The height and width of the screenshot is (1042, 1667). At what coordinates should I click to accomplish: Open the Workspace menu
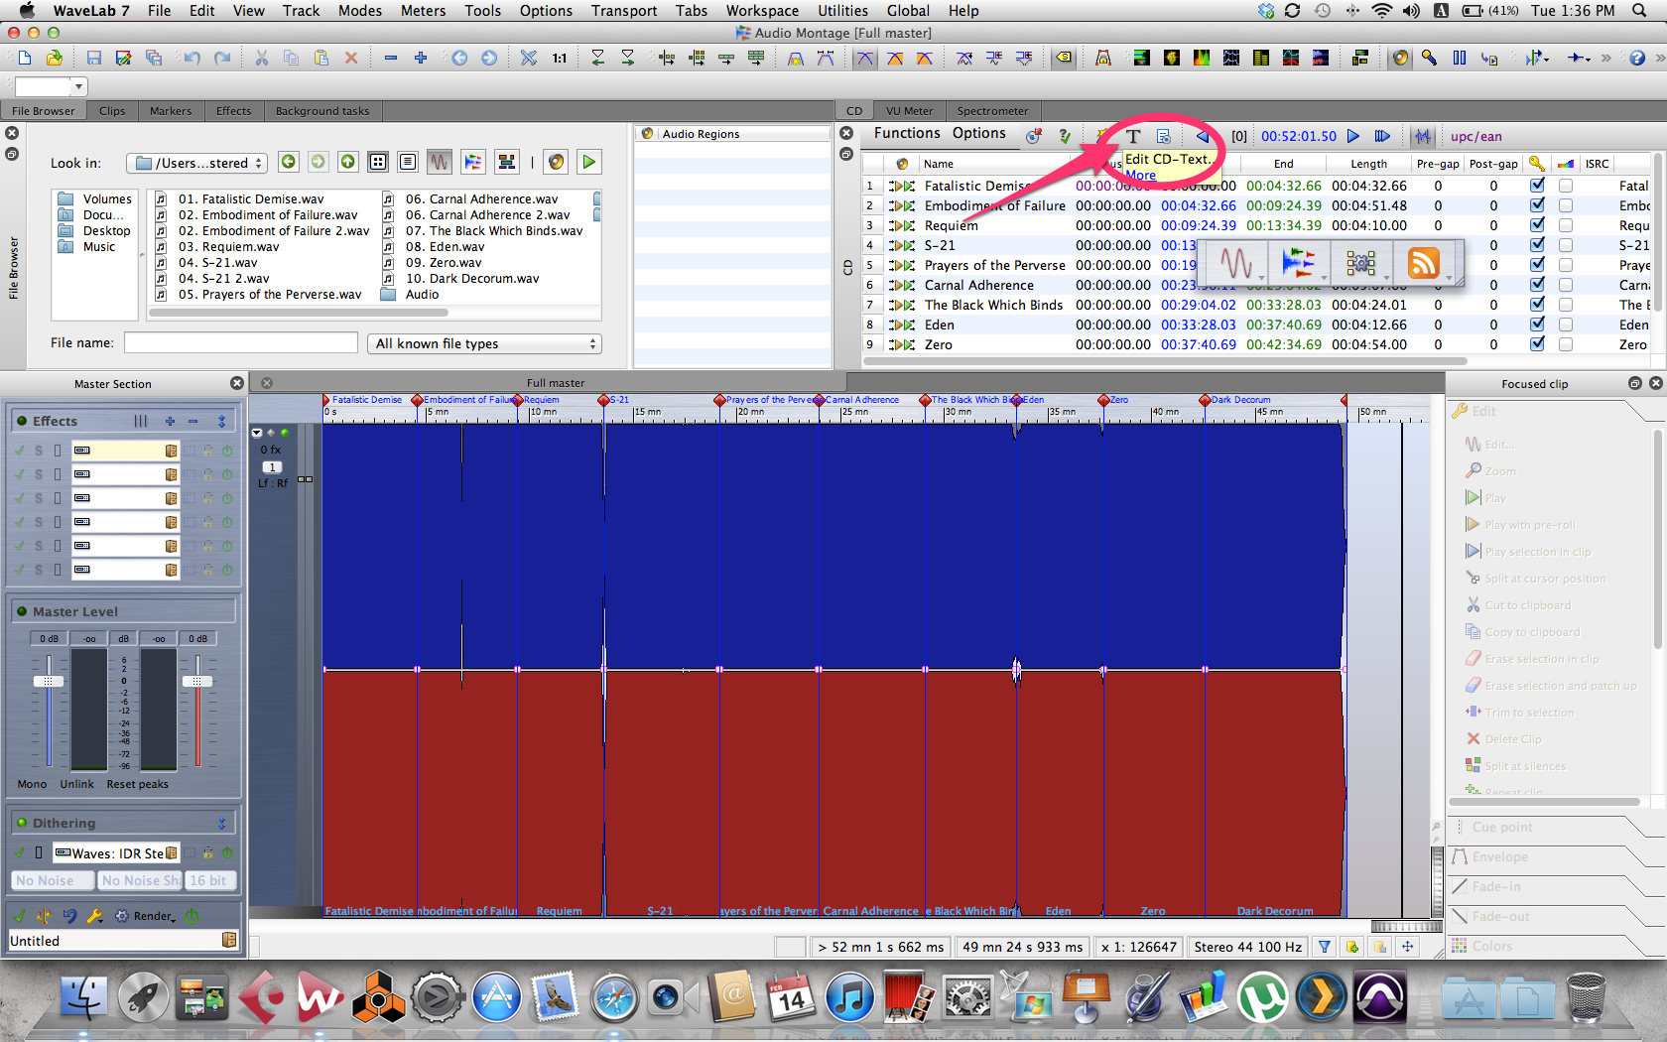click(x=762, y=11)
